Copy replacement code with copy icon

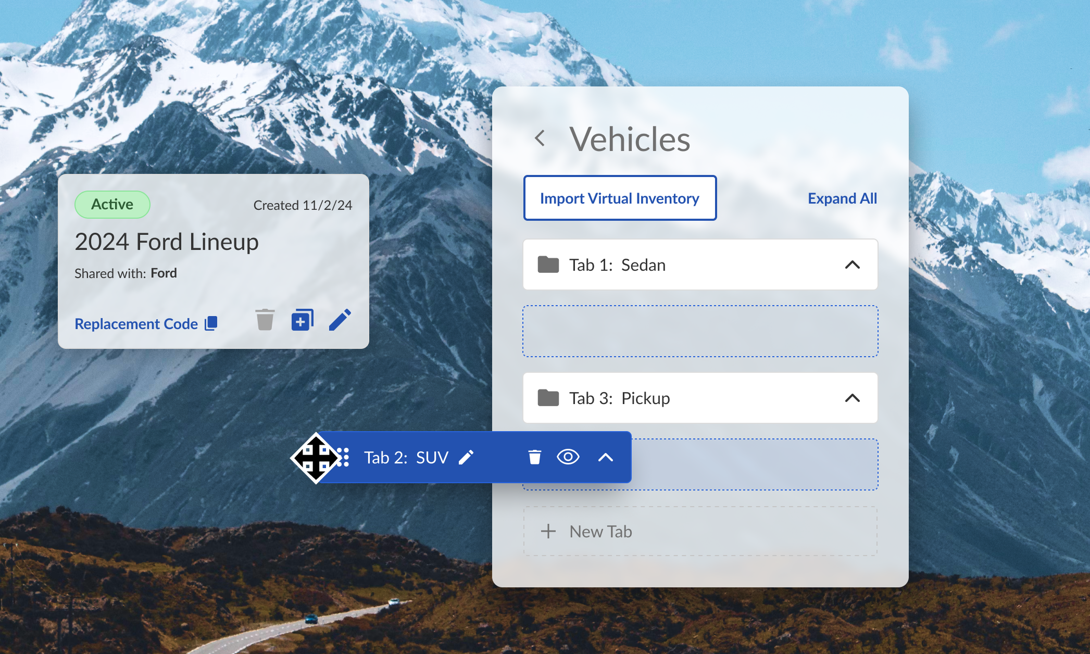(211, 323)
